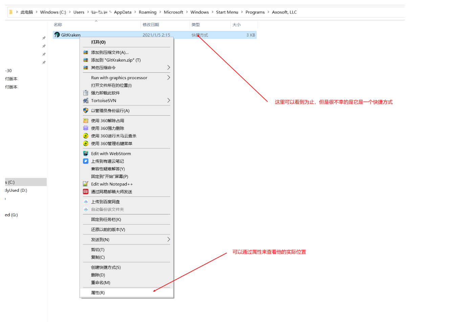The height and width of the screenshot is (323, 453).
Task: Click the chevron after 此电脑 in breadcrumb
Action: point(37,12)
